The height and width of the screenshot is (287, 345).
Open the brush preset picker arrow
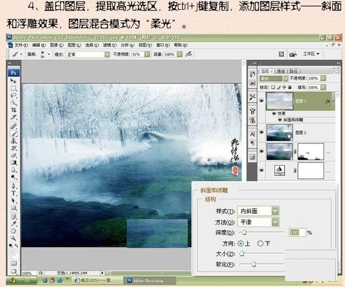[49, 54]
